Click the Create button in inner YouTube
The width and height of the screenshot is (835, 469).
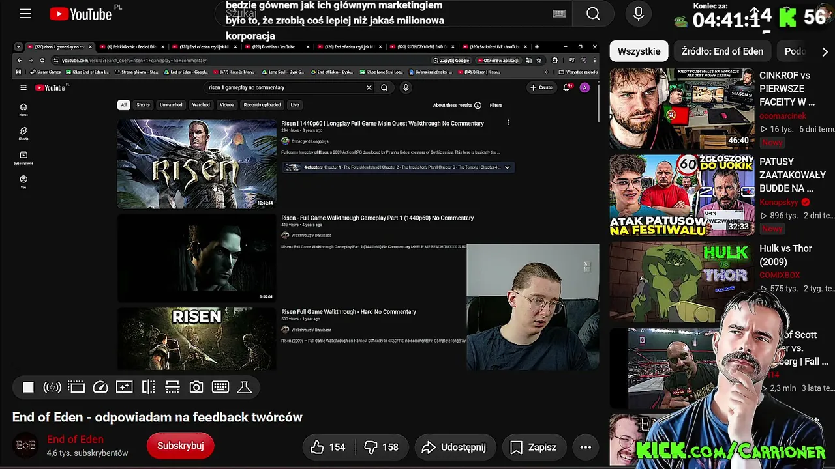point(542,87)
